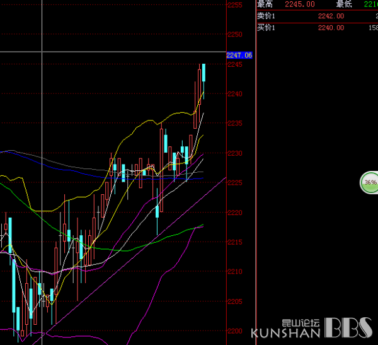The height and width of the screenshot is (345, 378).
Task: Click the 卖价1 row label
Action: pyautogui.click(x=266, y=16)
